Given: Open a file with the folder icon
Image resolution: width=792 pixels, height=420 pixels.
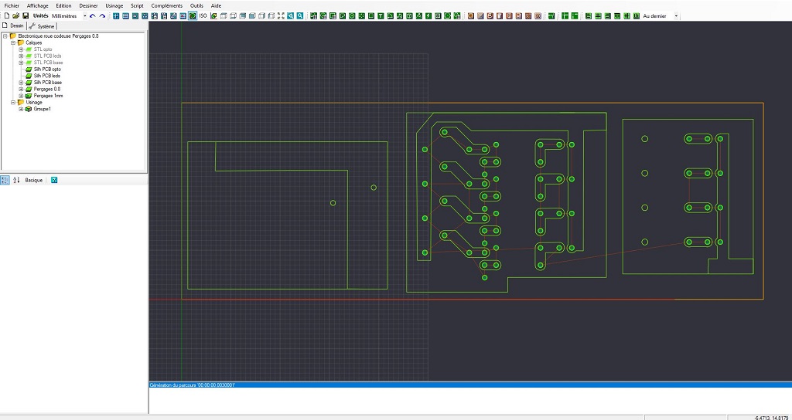Looking at the screenshot, I should point(15,15).
